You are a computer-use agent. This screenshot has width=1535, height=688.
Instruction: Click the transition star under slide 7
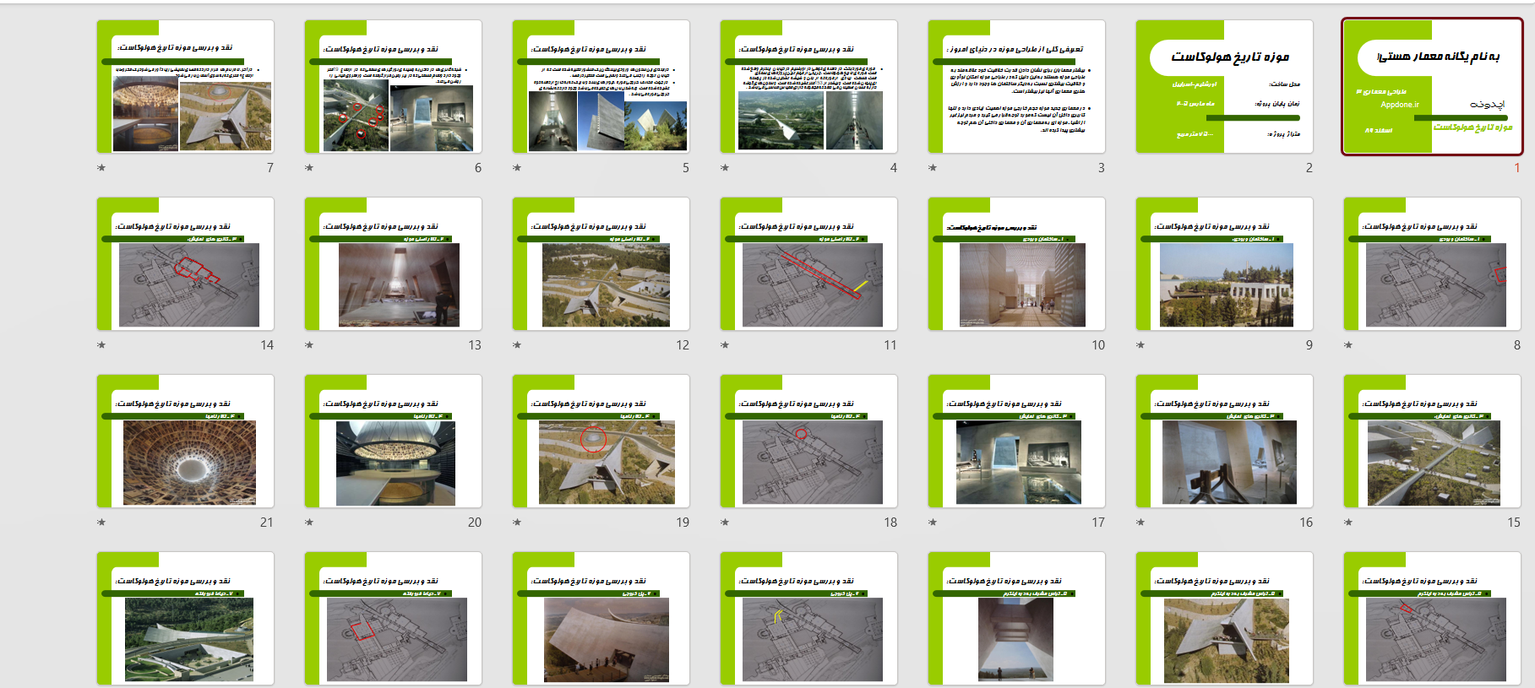point(101,168)
